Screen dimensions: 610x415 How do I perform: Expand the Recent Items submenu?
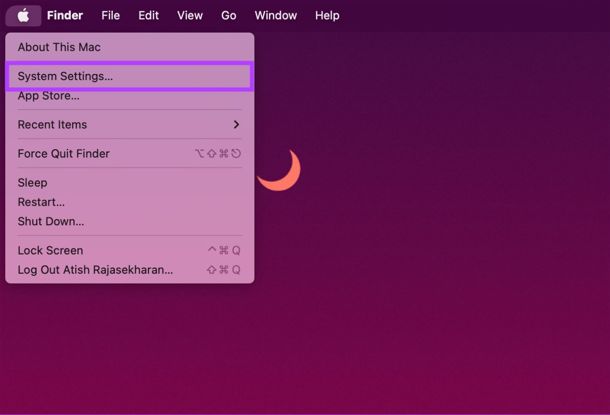click(x=130, y=124)
